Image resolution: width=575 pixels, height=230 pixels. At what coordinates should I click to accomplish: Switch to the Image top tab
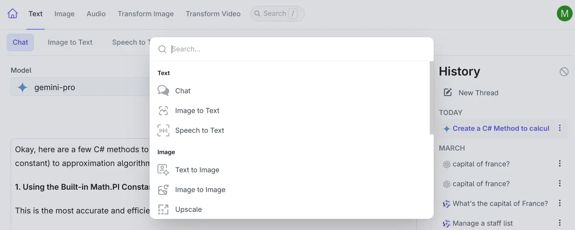pos(64,14)
